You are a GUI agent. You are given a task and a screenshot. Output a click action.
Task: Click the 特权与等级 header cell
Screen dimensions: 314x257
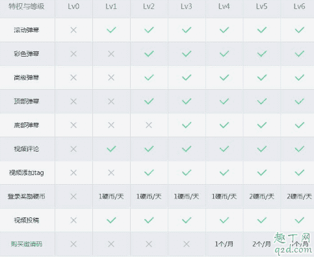point(27,7)
